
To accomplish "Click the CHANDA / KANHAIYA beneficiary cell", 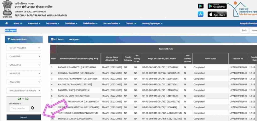I will [x=79, y=73].
